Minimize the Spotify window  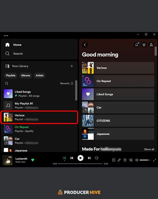coord(138,34)
